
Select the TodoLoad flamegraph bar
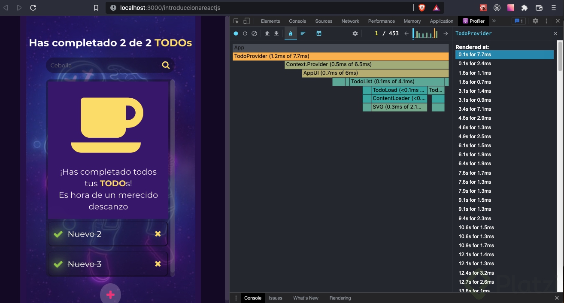pyautogui.click(x=399, y=90)
